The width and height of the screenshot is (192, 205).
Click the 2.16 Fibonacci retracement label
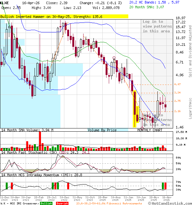pos(177,111)
